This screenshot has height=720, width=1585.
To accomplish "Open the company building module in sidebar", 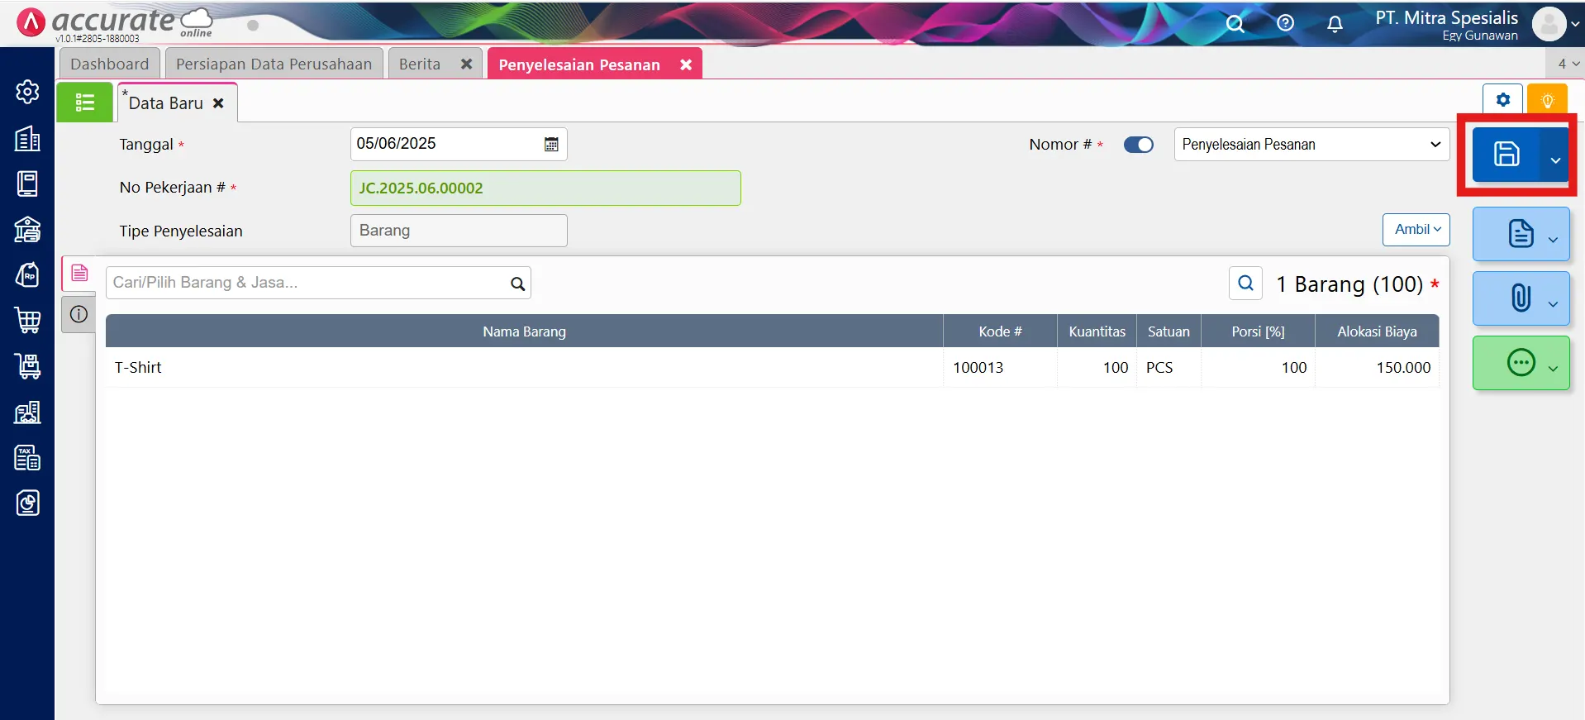I will click(x=27, y=138).
